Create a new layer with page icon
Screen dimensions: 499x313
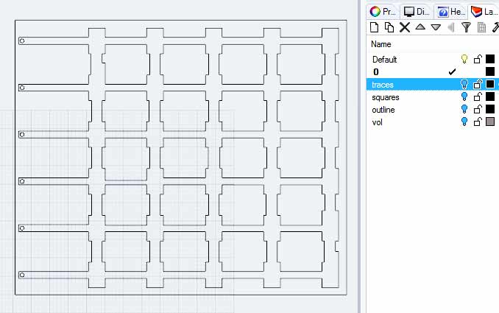374,27
